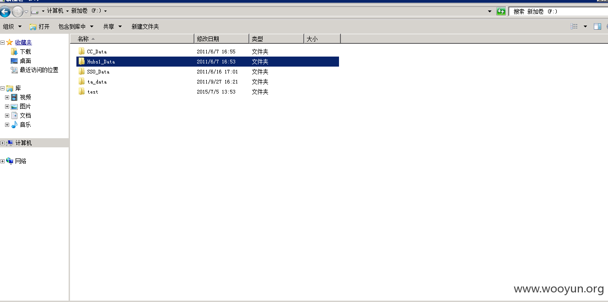Viewport: 608px width, 302px height.
Task: Expand the 视频 library node
Action: [x=7, y=97]
